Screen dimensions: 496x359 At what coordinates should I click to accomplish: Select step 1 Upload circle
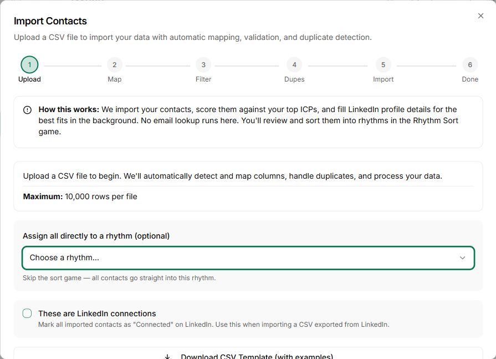click(x=29, y=65)
